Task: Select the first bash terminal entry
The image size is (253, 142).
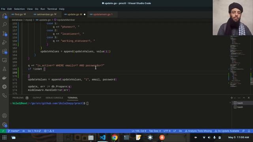Action: point(242,103)
